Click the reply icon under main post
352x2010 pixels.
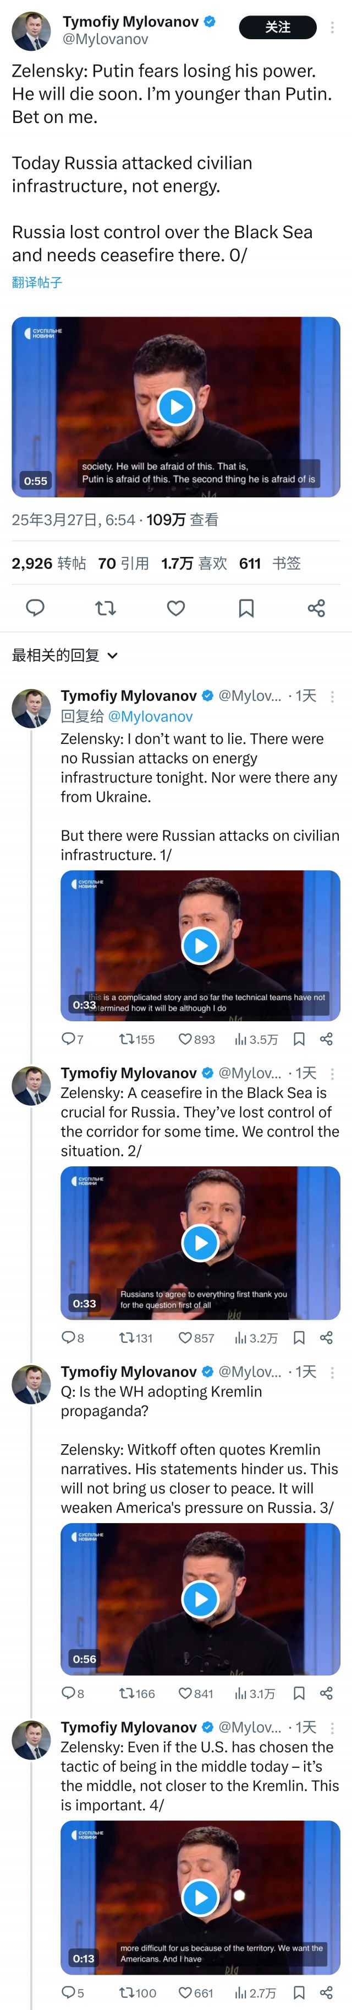pos(35,608)
